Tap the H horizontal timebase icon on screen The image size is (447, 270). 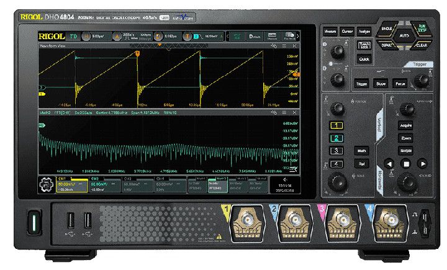[x=87, y=36]
